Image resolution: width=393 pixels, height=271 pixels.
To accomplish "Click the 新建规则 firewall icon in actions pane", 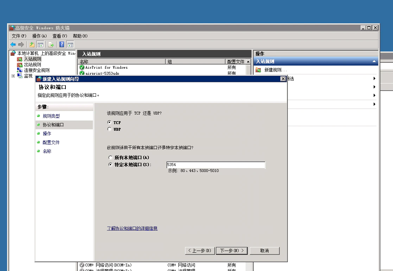I will pos(259,70).
